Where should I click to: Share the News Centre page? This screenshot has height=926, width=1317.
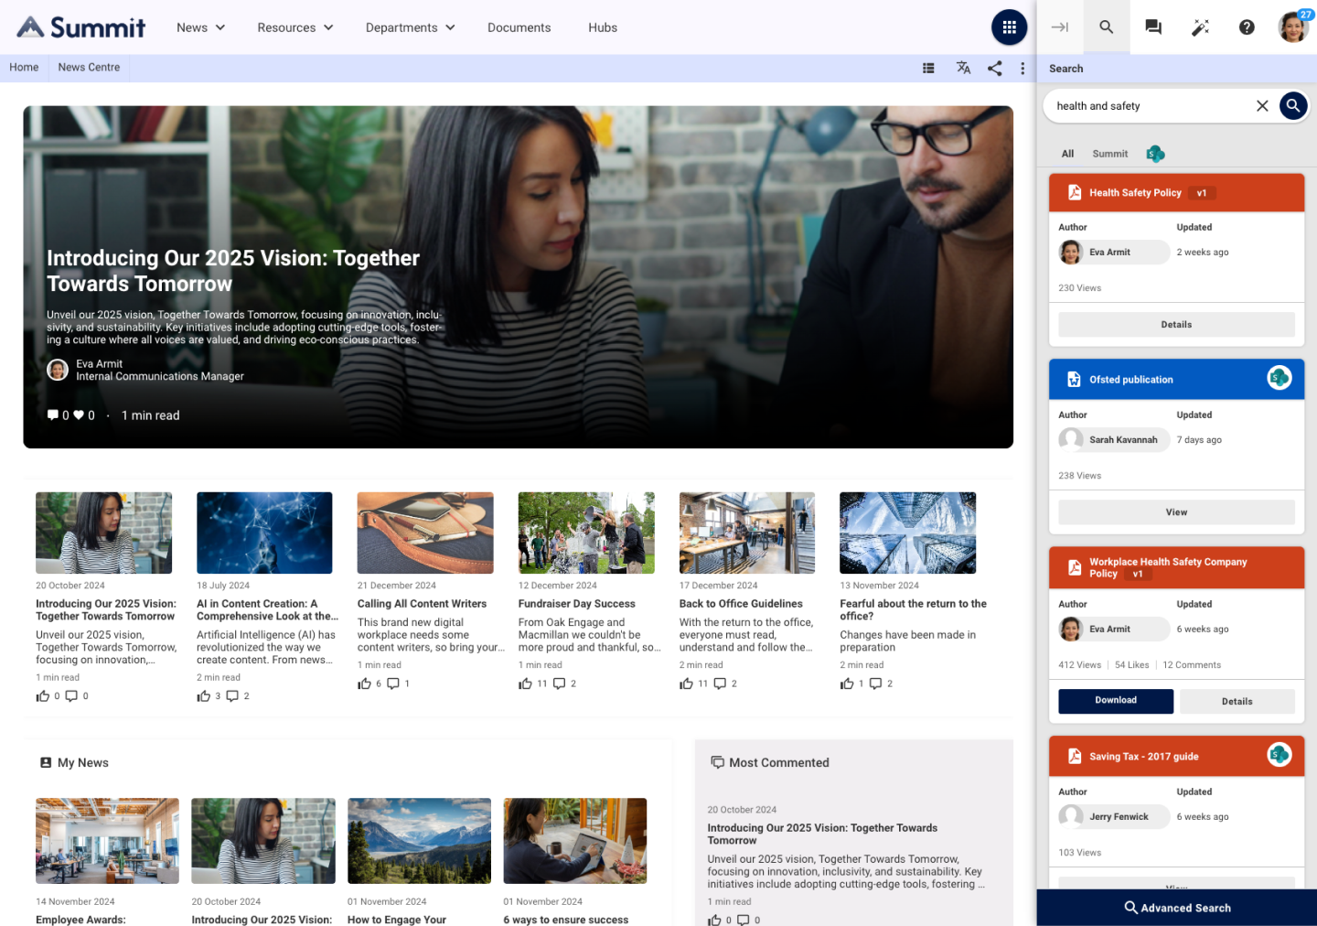pos(994,68)
